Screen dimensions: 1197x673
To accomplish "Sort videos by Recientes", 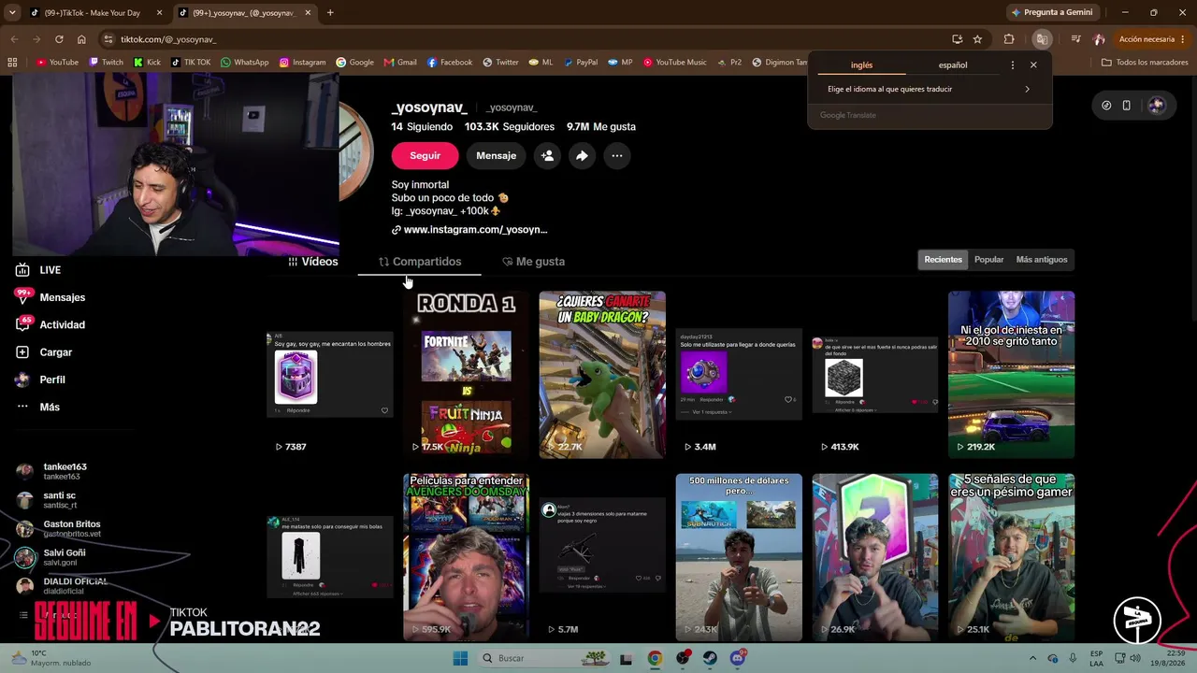I will (x=943, y=260).
